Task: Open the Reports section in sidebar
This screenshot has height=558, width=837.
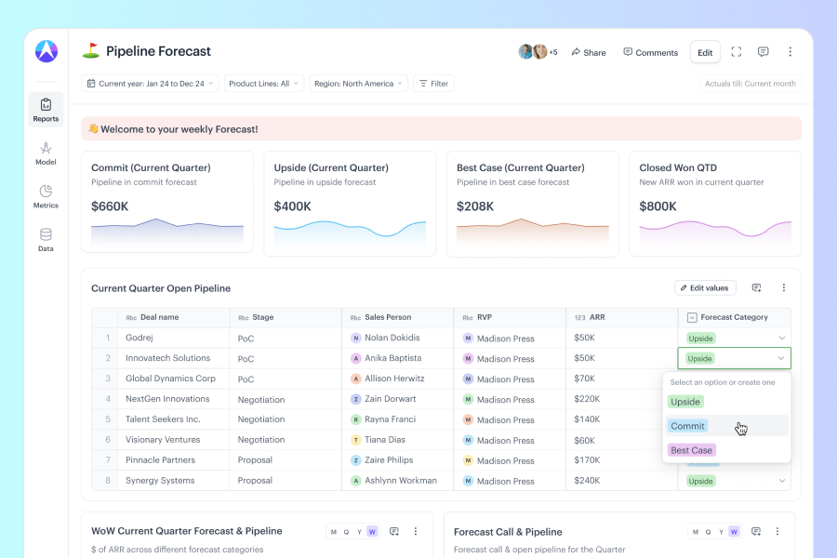Action: (46, 109)
